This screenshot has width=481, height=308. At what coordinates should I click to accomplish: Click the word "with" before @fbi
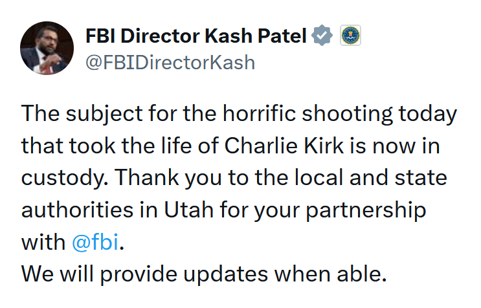click(x=43, y=242)
